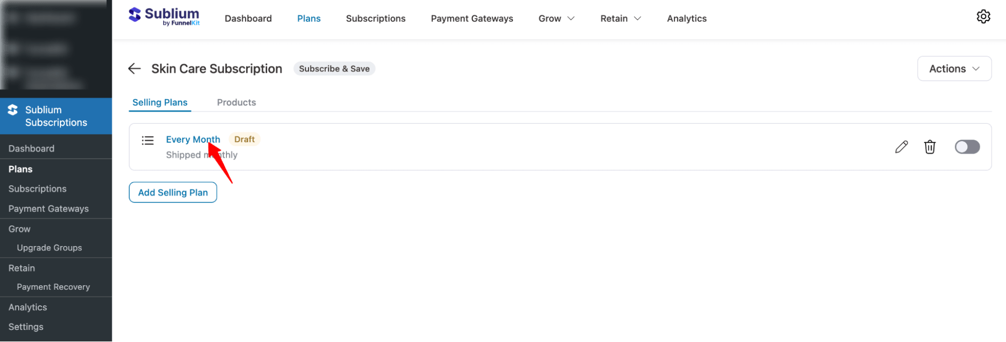This screenshot has width=1006, height=342.
Task: Edit the Every Month plan pencil icon
Action: pyautogui.click(x=901, y=147)
